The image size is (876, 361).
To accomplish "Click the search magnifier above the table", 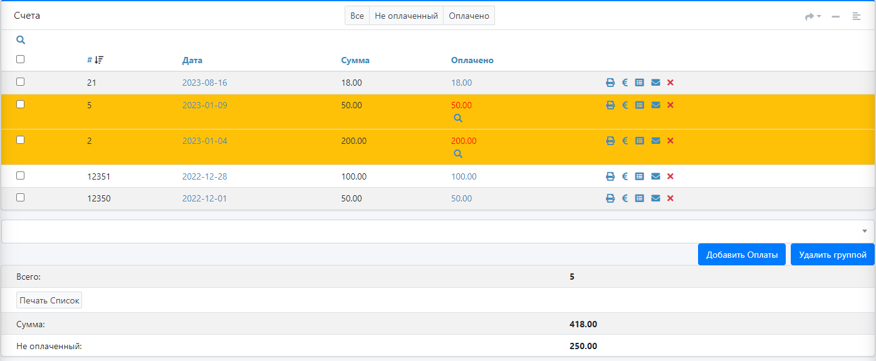I will [21, 40].
